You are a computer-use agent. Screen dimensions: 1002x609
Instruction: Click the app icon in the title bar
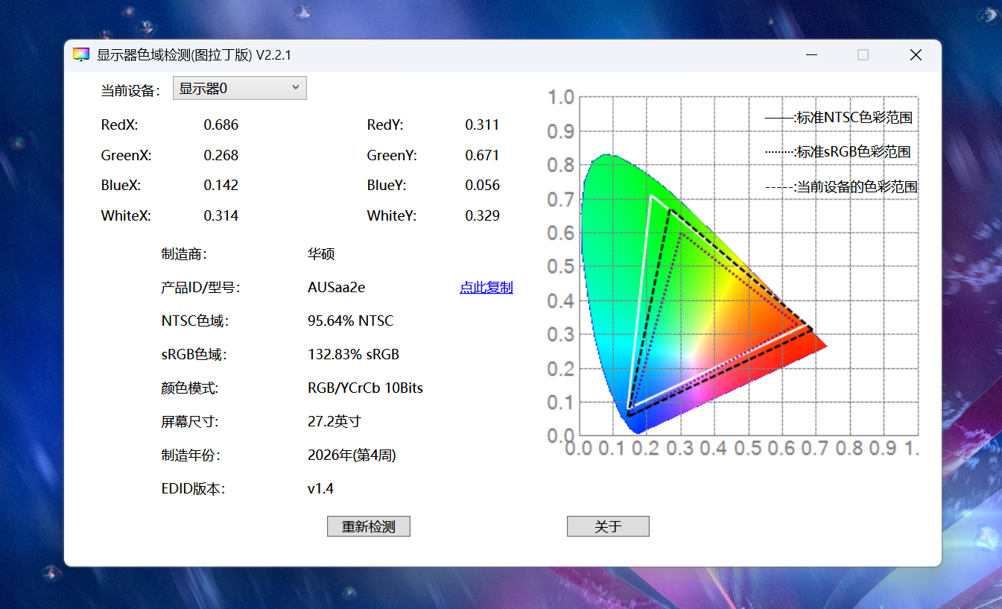tap(80, 54)
